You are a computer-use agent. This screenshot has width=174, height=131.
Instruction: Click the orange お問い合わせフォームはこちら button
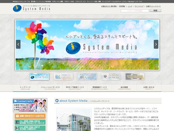click(x=30, y=116)
